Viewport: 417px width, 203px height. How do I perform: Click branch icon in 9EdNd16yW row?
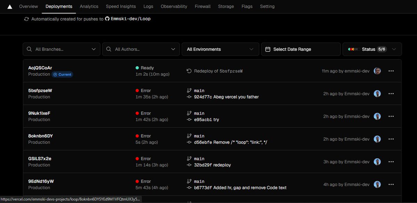189,181
